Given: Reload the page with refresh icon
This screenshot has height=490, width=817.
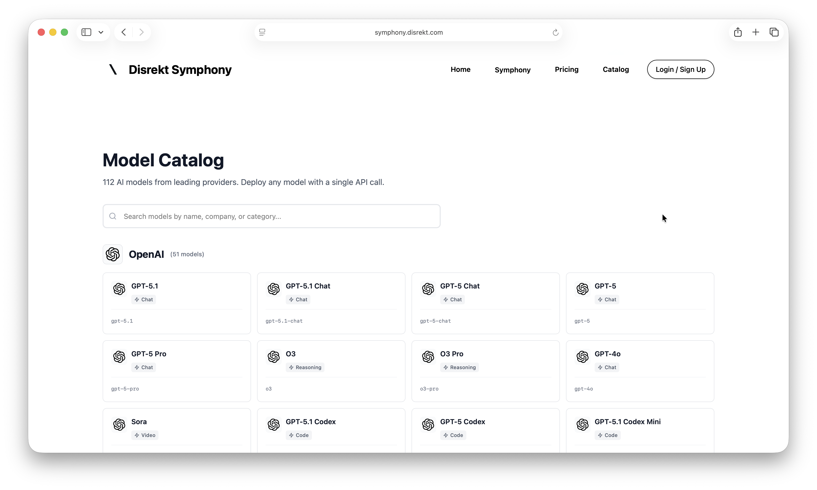Looking at the screenshot, I should [555, 32].
